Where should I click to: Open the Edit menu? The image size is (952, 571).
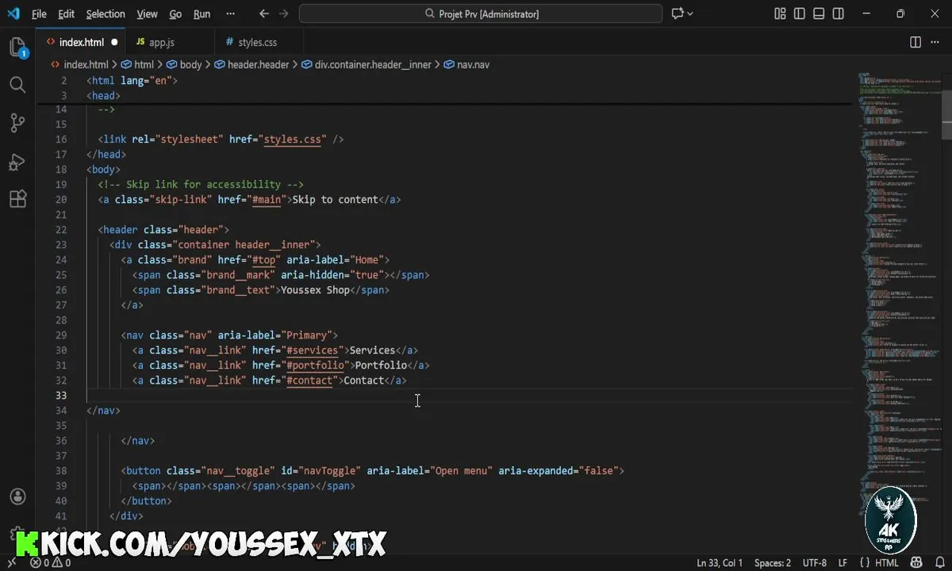(67, 13)
